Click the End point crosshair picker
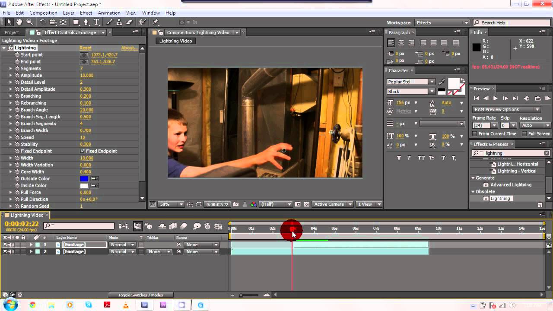This screenshot has height=311, width=553. click(x=84, y=62)
